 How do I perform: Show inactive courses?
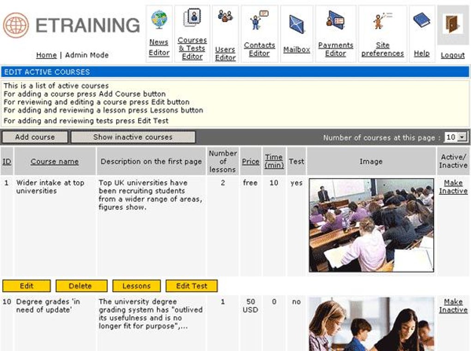click(x=133, y=137)
